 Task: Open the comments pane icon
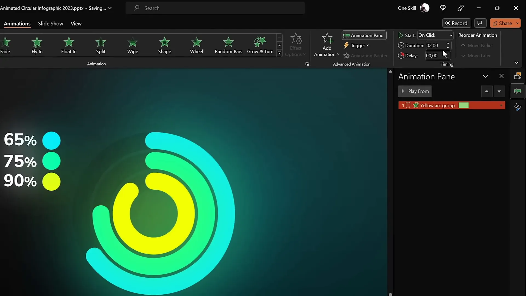pyautogui.click(x=480, y=23)
